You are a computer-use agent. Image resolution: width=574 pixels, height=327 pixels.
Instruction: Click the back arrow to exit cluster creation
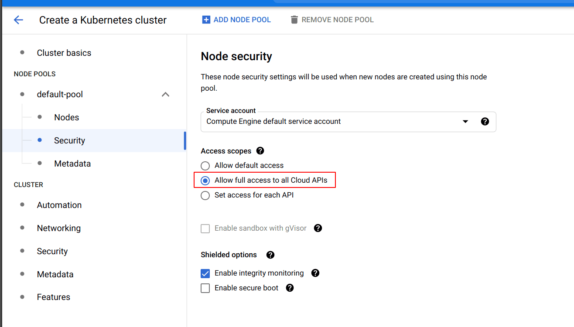pyautogui.click(x=18, y=20)
